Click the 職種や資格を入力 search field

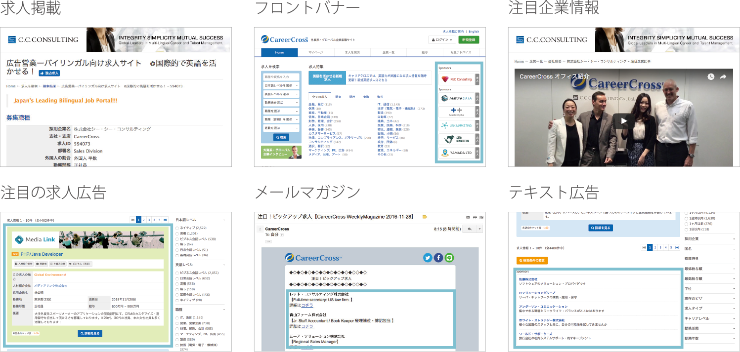point(281,77)
